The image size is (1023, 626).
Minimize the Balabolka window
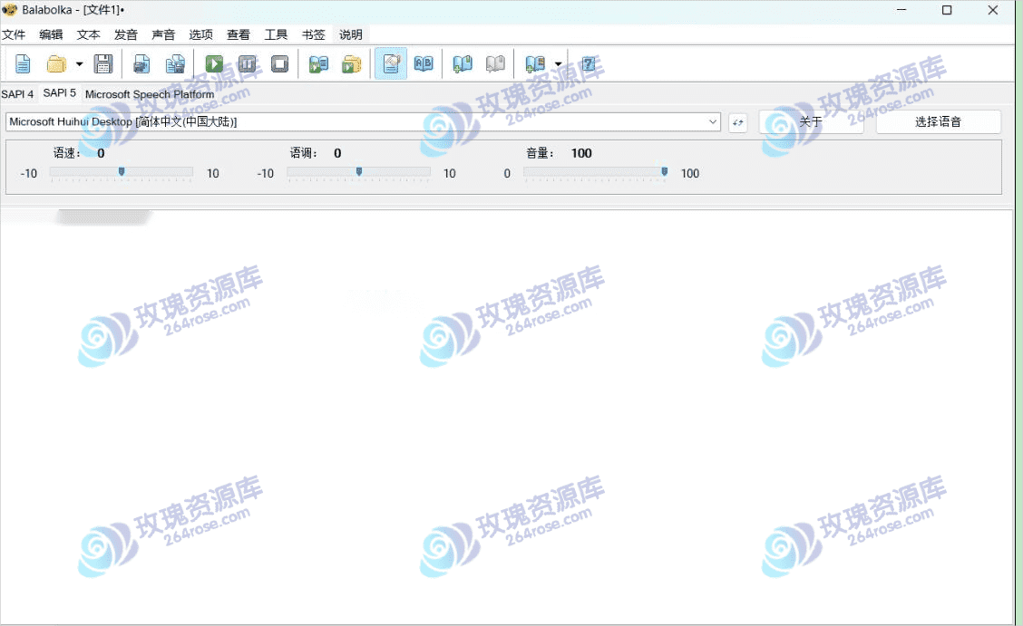pyautogui.click(x=901, y=10)
